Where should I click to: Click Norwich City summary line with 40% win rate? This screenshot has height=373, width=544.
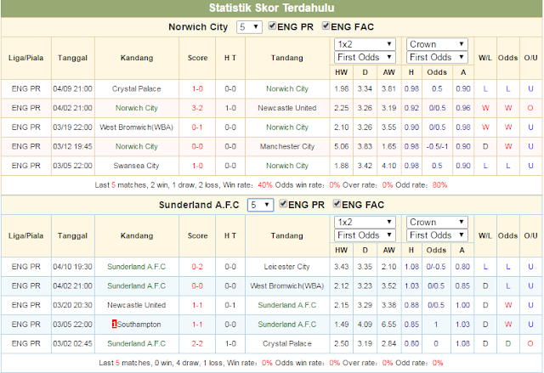click(x=271, y=185)
